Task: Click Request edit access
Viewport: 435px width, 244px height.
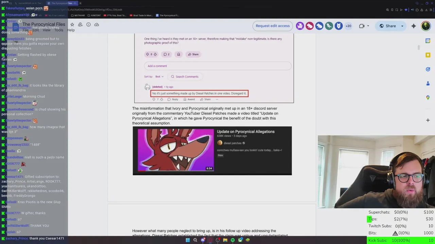Action: pyautogui.click(x=273, y=26)
